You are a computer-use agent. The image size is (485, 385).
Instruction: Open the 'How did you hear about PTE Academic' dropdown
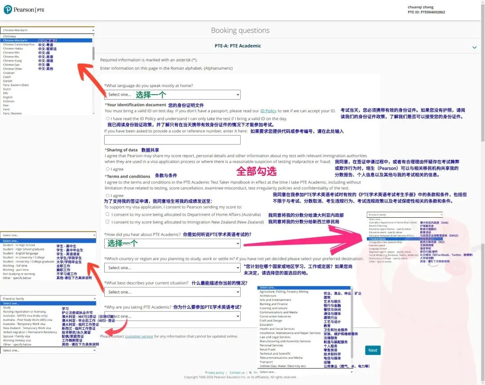(x=172, y=244)
